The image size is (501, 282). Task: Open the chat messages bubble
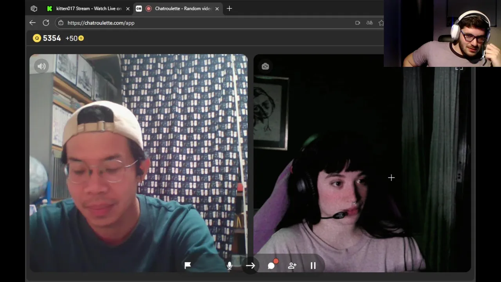pos(271,266)
